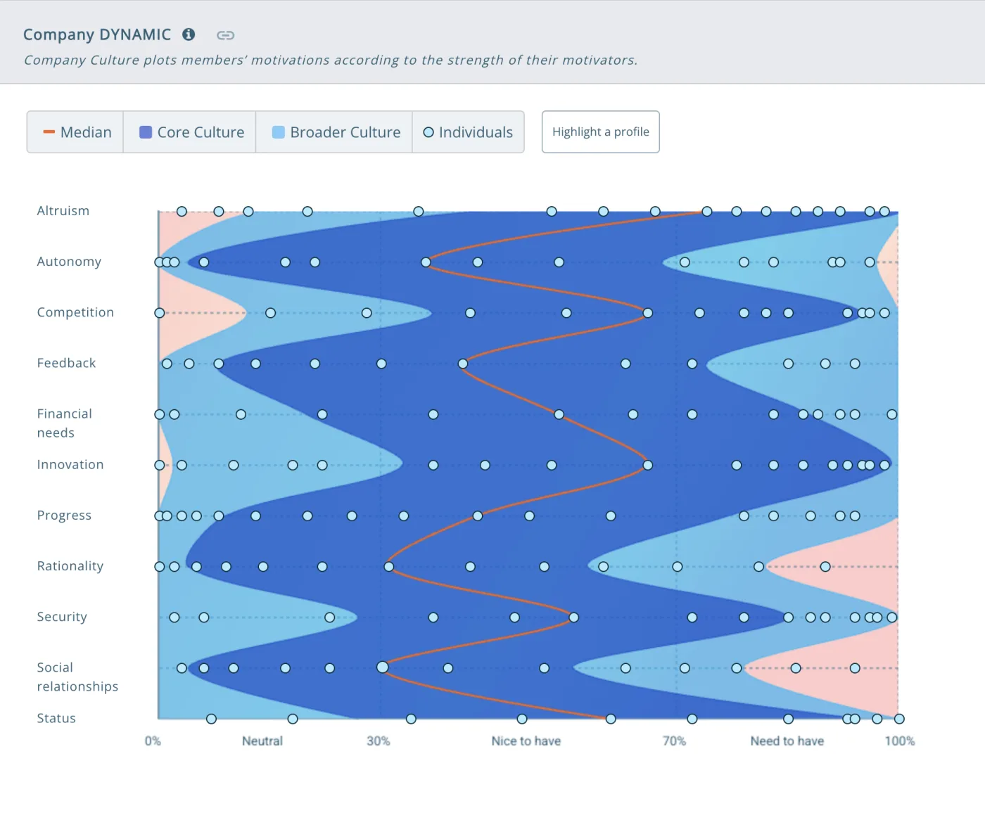Click the Need to have axis label
985x813 pixels.
click(787, 741)
